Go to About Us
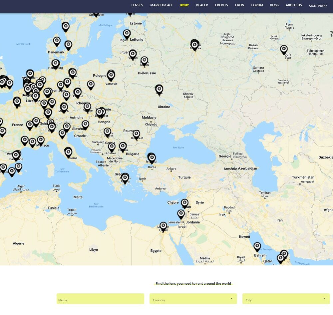Viewport: 333px width, 315px height. [x=294, y=5]
